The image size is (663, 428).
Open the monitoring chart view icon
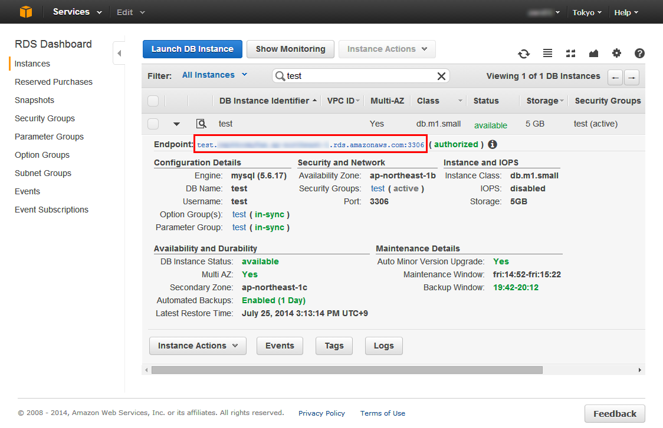click(593, 53)
